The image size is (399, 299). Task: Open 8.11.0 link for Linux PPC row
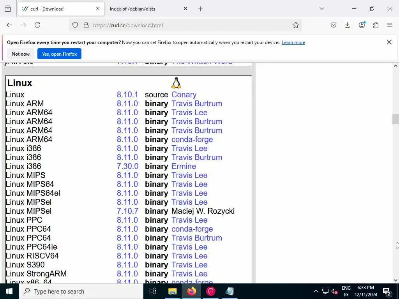click(x=127, y=220)
